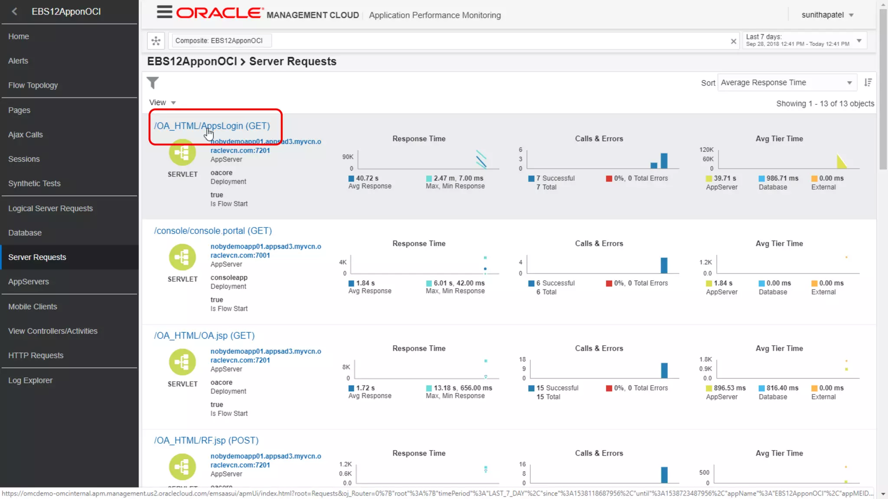
Task: Open Alerts in sidebar
Action: click(x=18, y=61)
